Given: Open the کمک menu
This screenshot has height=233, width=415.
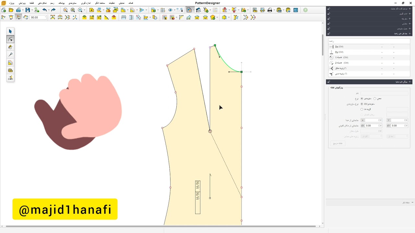Looking at the screenshot, I should (131, 3).
